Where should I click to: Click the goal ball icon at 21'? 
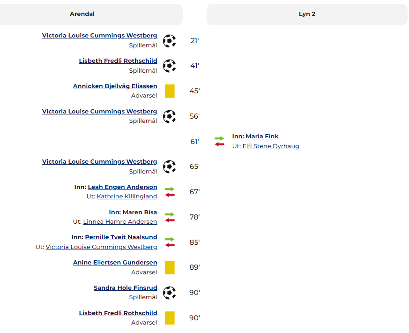[170, 41]
